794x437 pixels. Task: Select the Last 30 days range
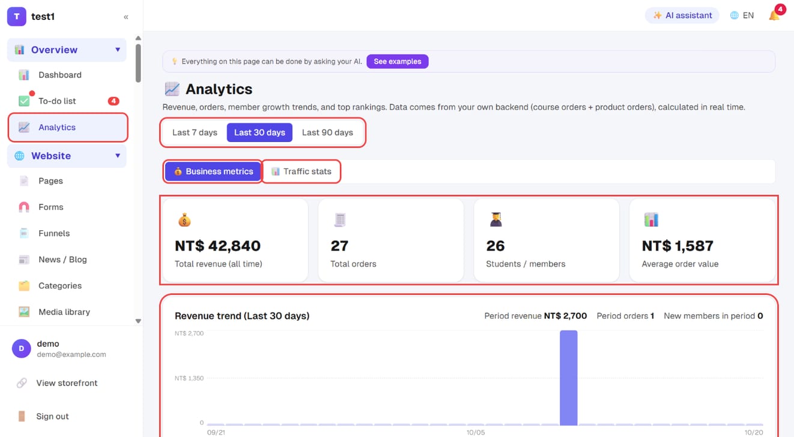click(259, 132)
